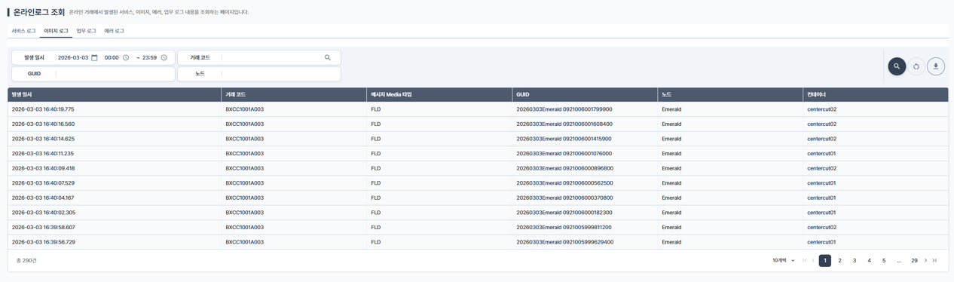
Task: Click GUID ending 0921006000370800
Action: (x=564, y=198)
